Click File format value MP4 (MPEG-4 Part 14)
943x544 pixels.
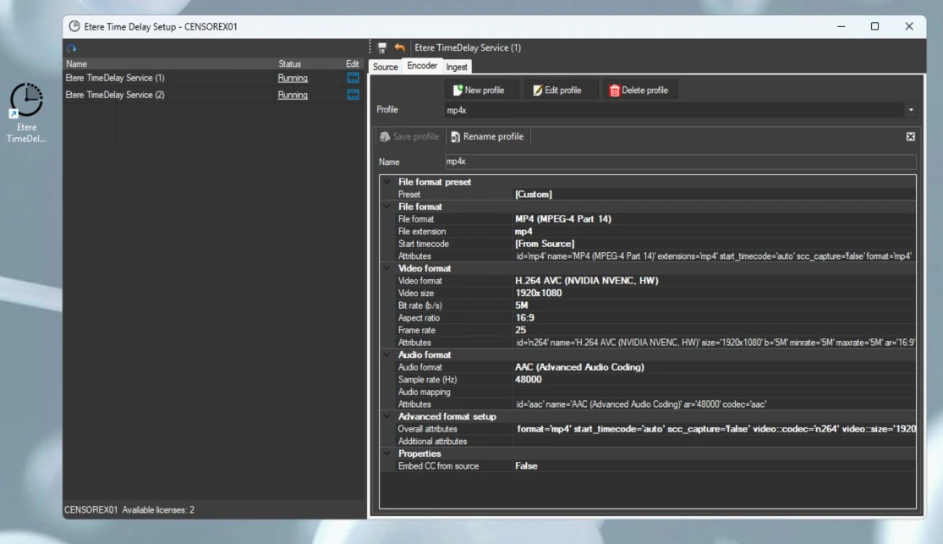[563, 219]
